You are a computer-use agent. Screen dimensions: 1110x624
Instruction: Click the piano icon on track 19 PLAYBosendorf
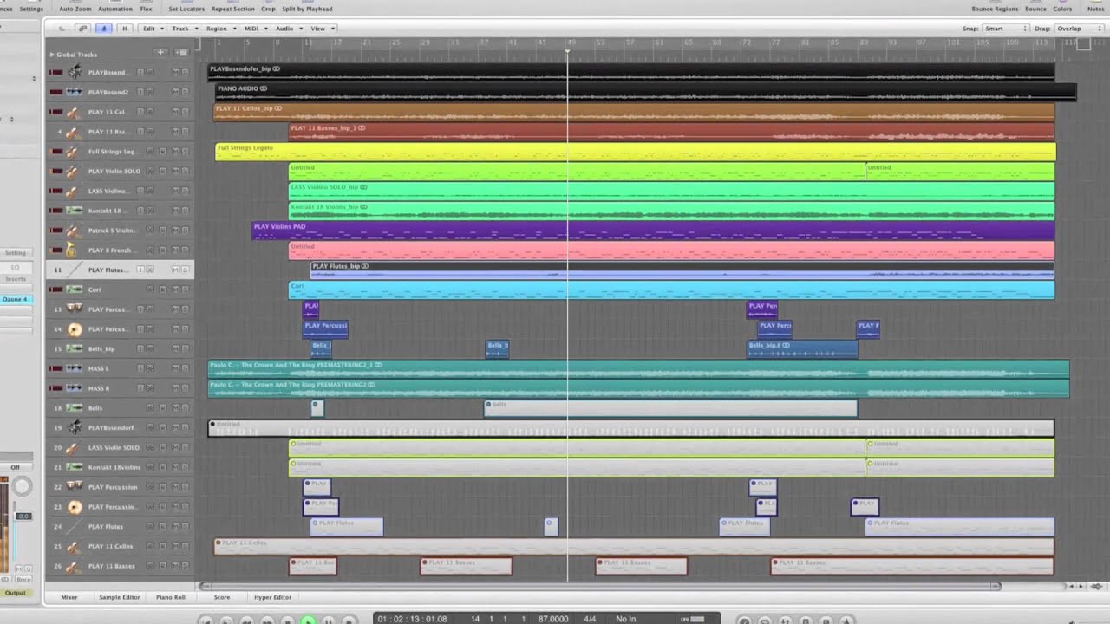tap(75, 427)
